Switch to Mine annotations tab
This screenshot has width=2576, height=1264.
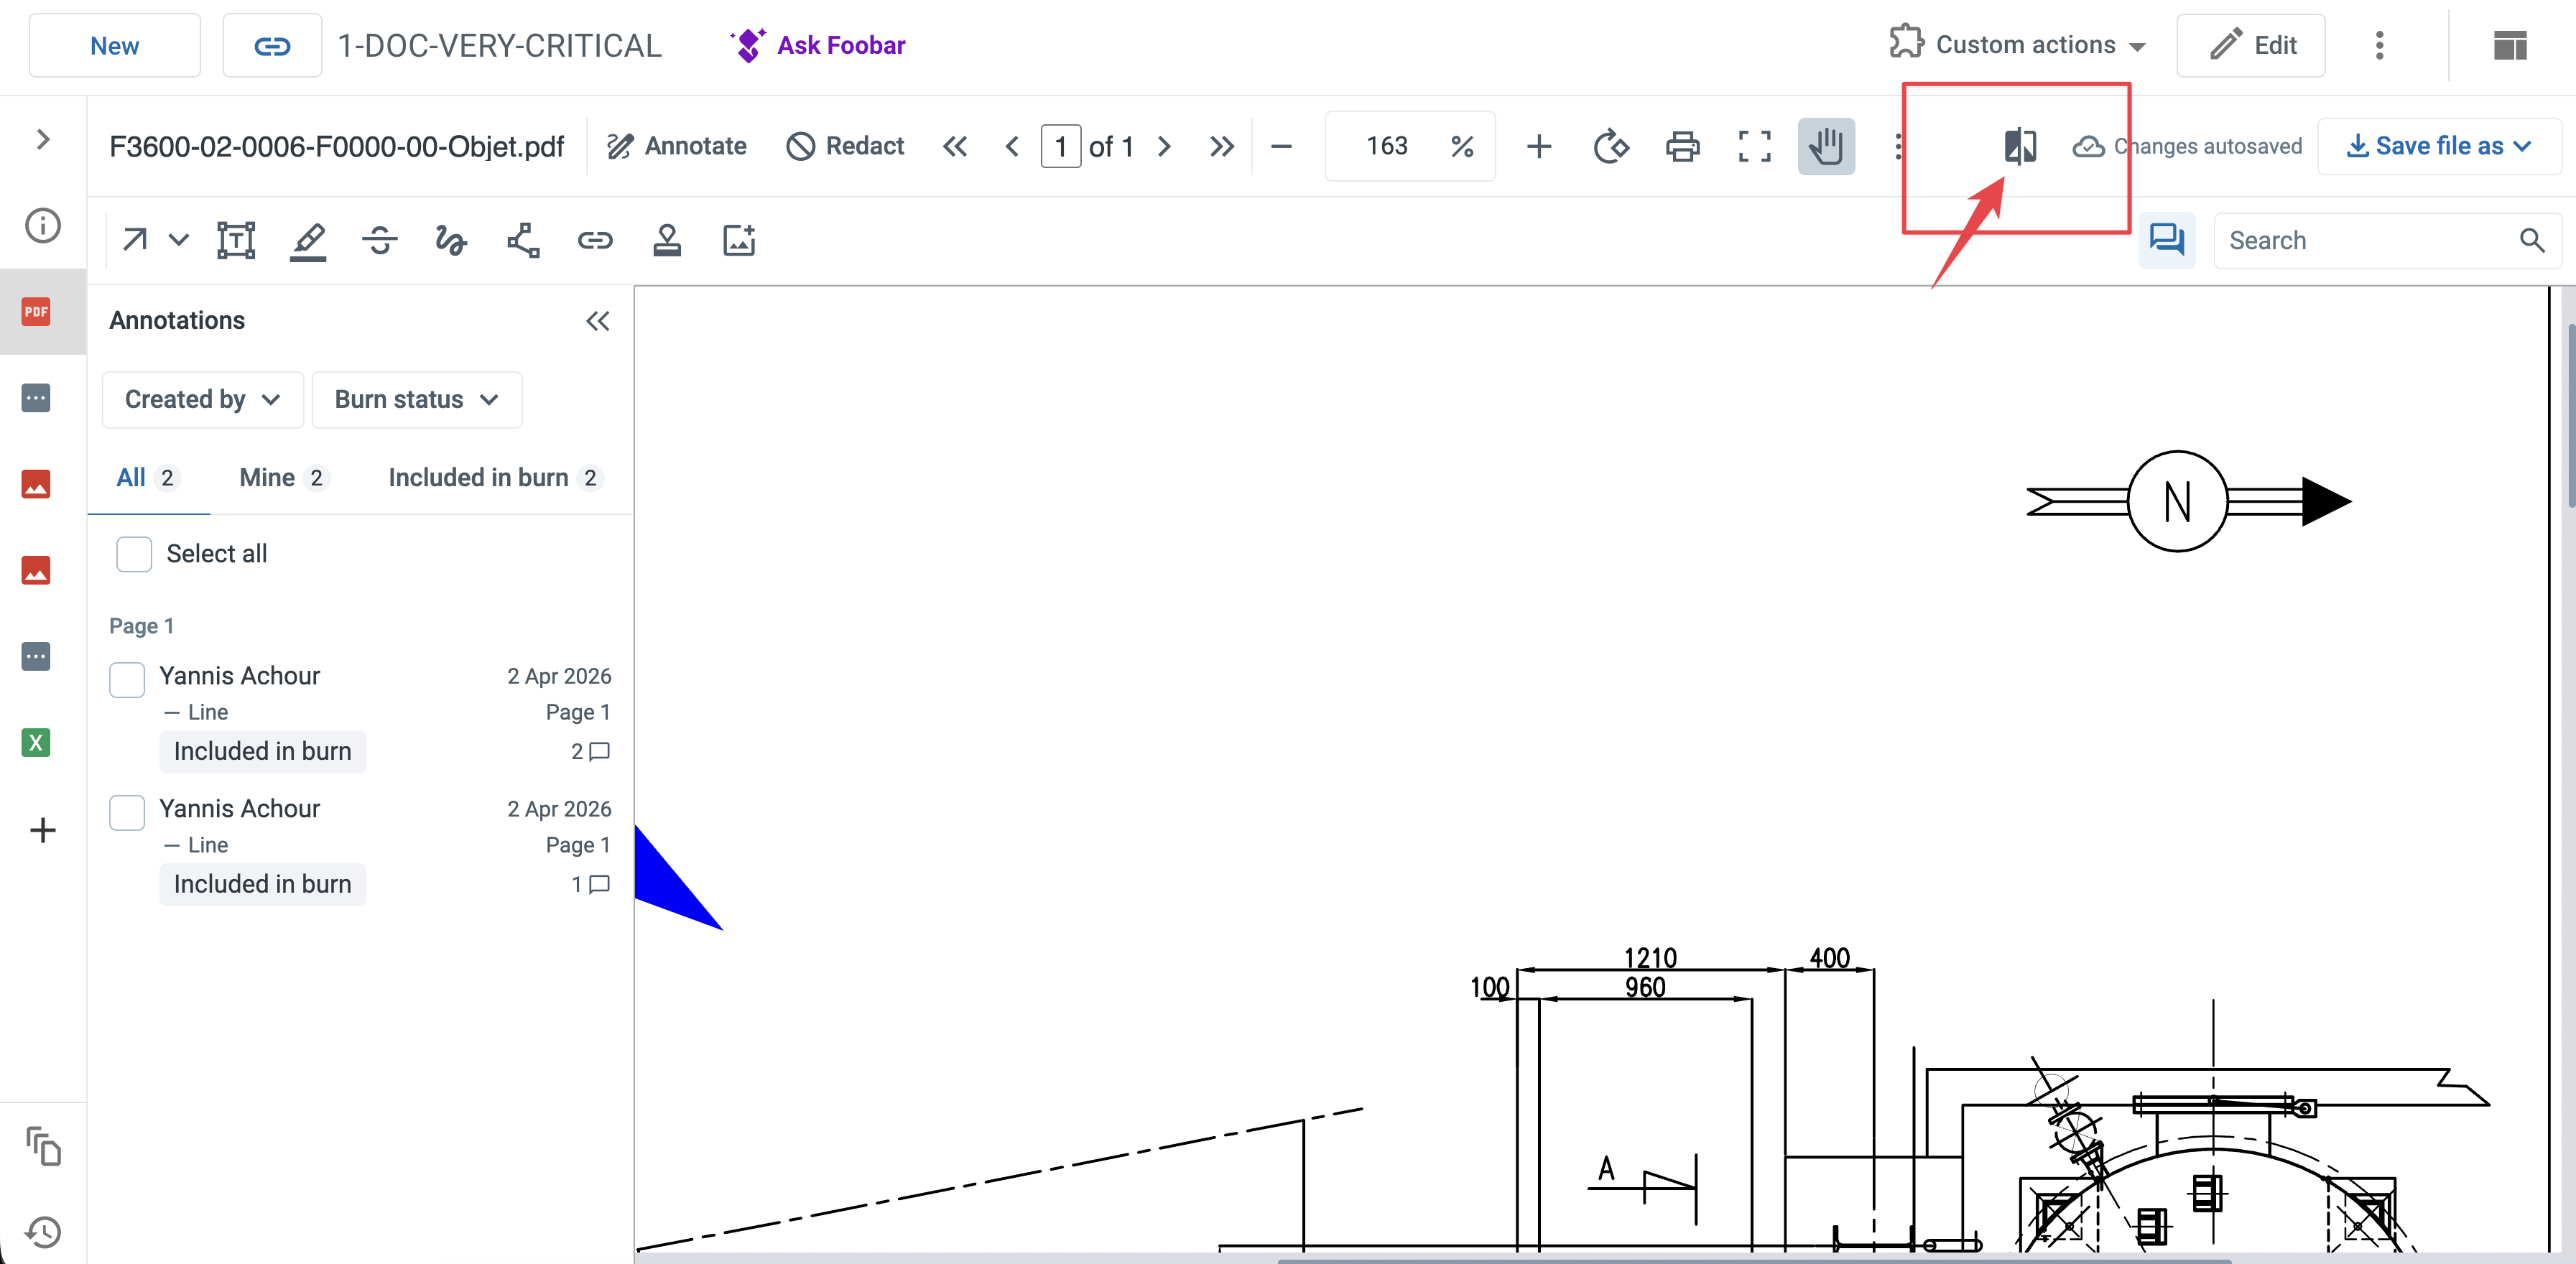tap(284, 478)
